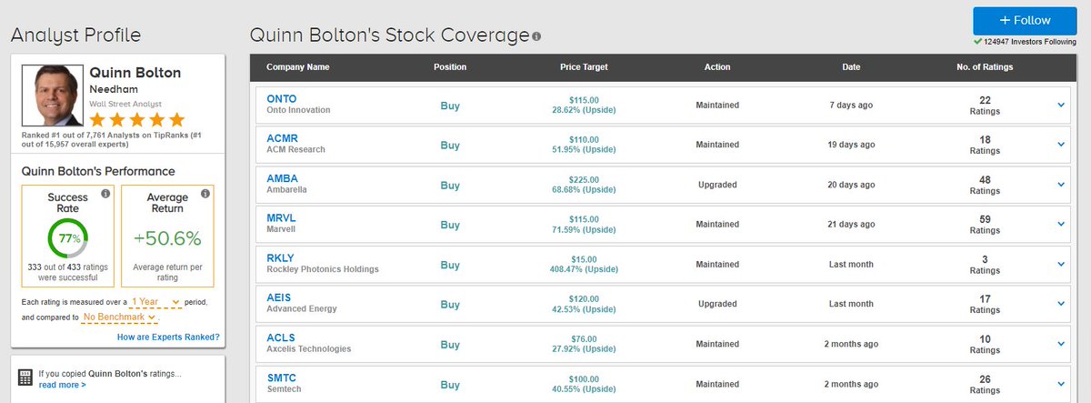Screen dimensions: 1091x403
Task: Click the 7 days ago date cell
Action: point(851,105)
